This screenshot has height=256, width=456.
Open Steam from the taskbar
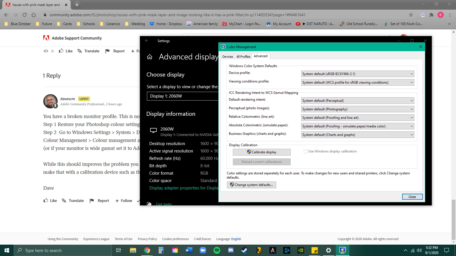tap(245, 250)
